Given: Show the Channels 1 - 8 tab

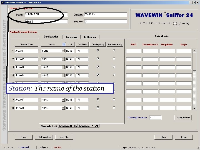Looking at the screenshot, I should pyautogui.click(x=49, y=126).
